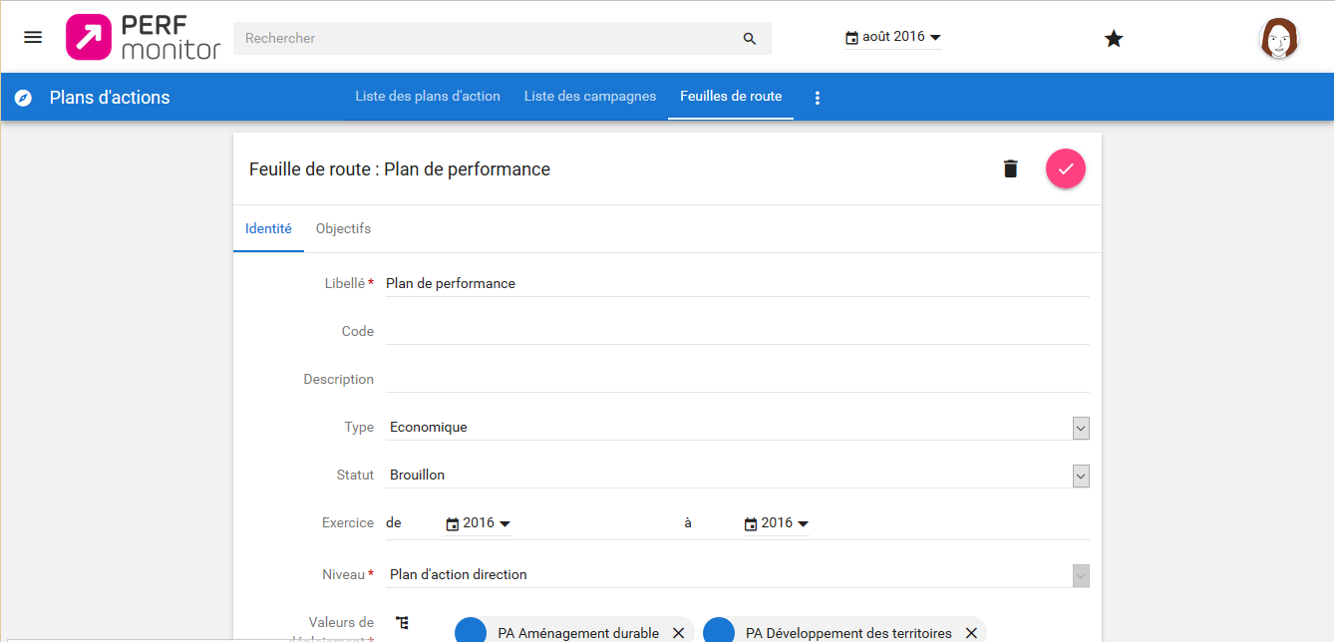Select the Feuilles de route tab
Viewport: 1335px width, 642px height.
731,97
